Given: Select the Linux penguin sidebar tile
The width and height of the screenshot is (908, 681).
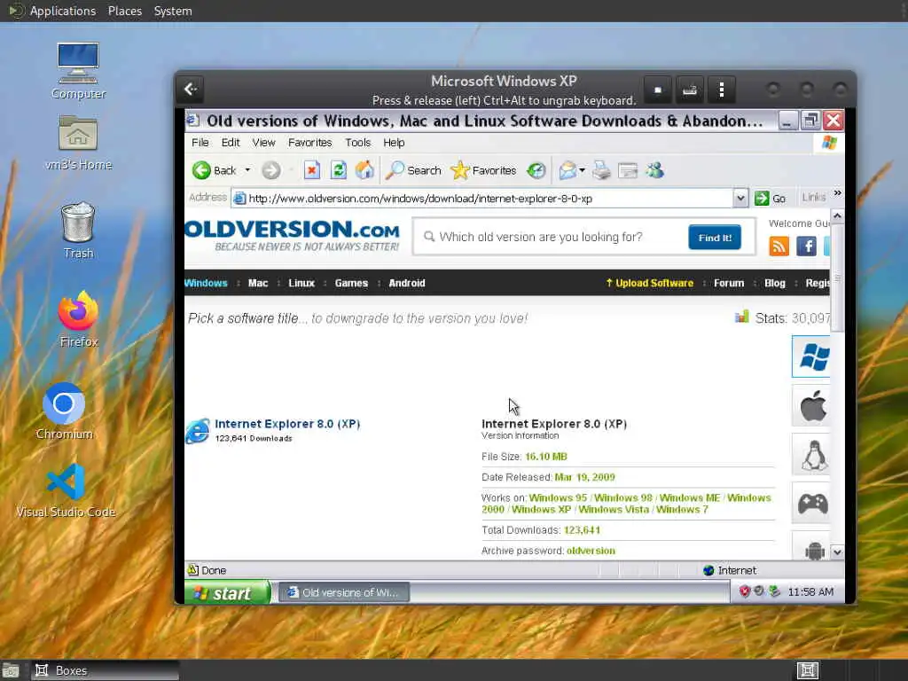Looking at the screenshot, I should coord(811,455).
